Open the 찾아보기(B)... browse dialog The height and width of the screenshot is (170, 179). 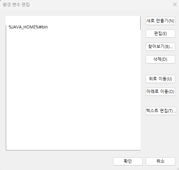tap(160, 47)
